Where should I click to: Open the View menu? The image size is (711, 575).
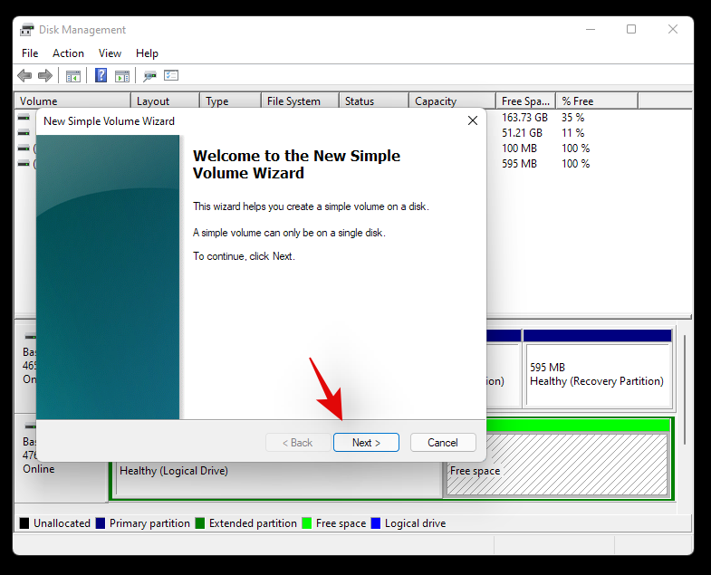click(110, 53)
